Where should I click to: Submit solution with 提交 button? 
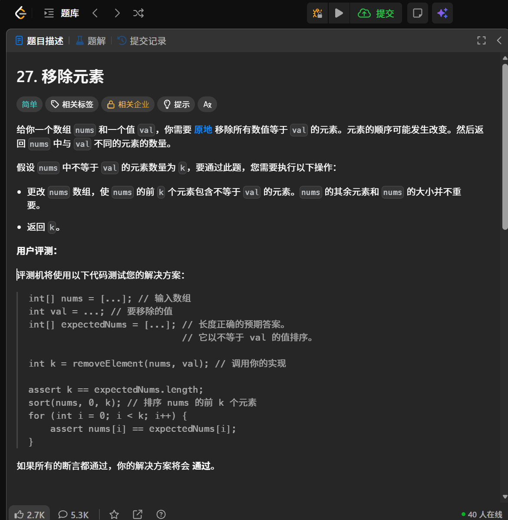[376, 13]
